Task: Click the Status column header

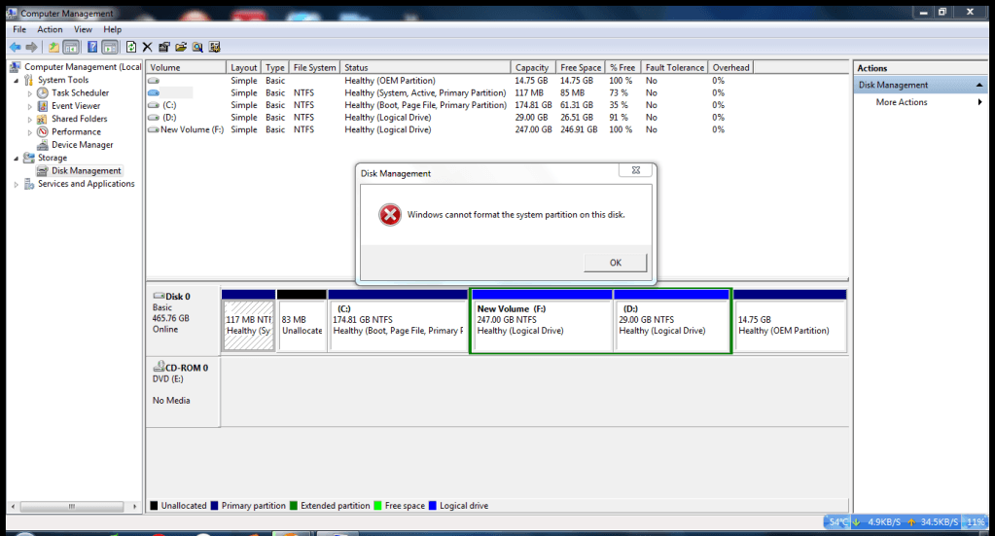Action: point(425,67)
